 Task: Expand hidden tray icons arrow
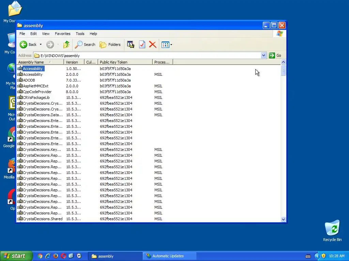(317, 256)
